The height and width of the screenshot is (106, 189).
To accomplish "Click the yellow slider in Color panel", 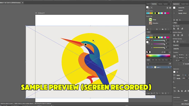I will coord(159,48).
